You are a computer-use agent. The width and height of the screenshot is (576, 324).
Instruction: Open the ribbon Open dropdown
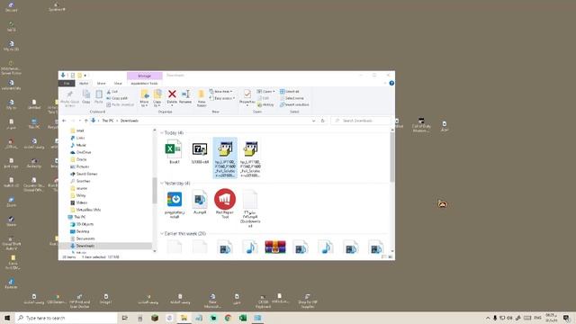[x=266, y=91]
